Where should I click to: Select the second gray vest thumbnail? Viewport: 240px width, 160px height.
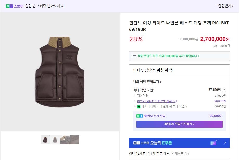55,140
